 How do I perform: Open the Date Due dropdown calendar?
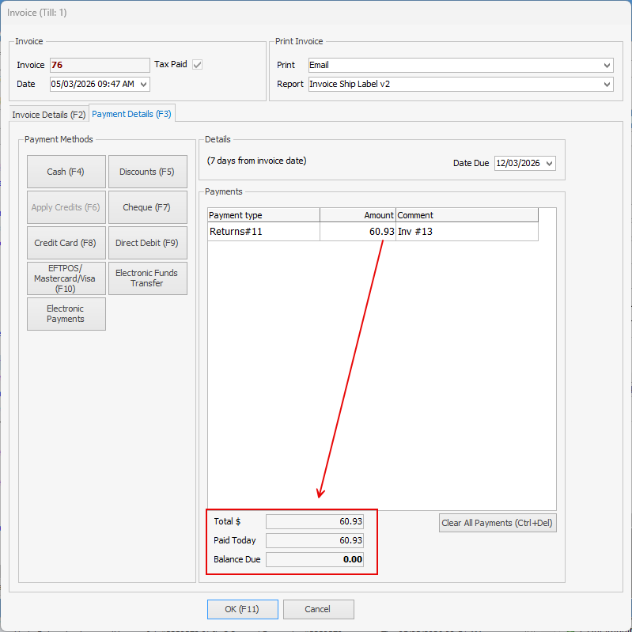coord(549,163)
